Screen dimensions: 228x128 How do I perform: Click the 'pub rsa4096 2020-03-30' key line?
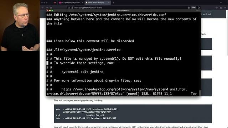(x=87, y=109)
